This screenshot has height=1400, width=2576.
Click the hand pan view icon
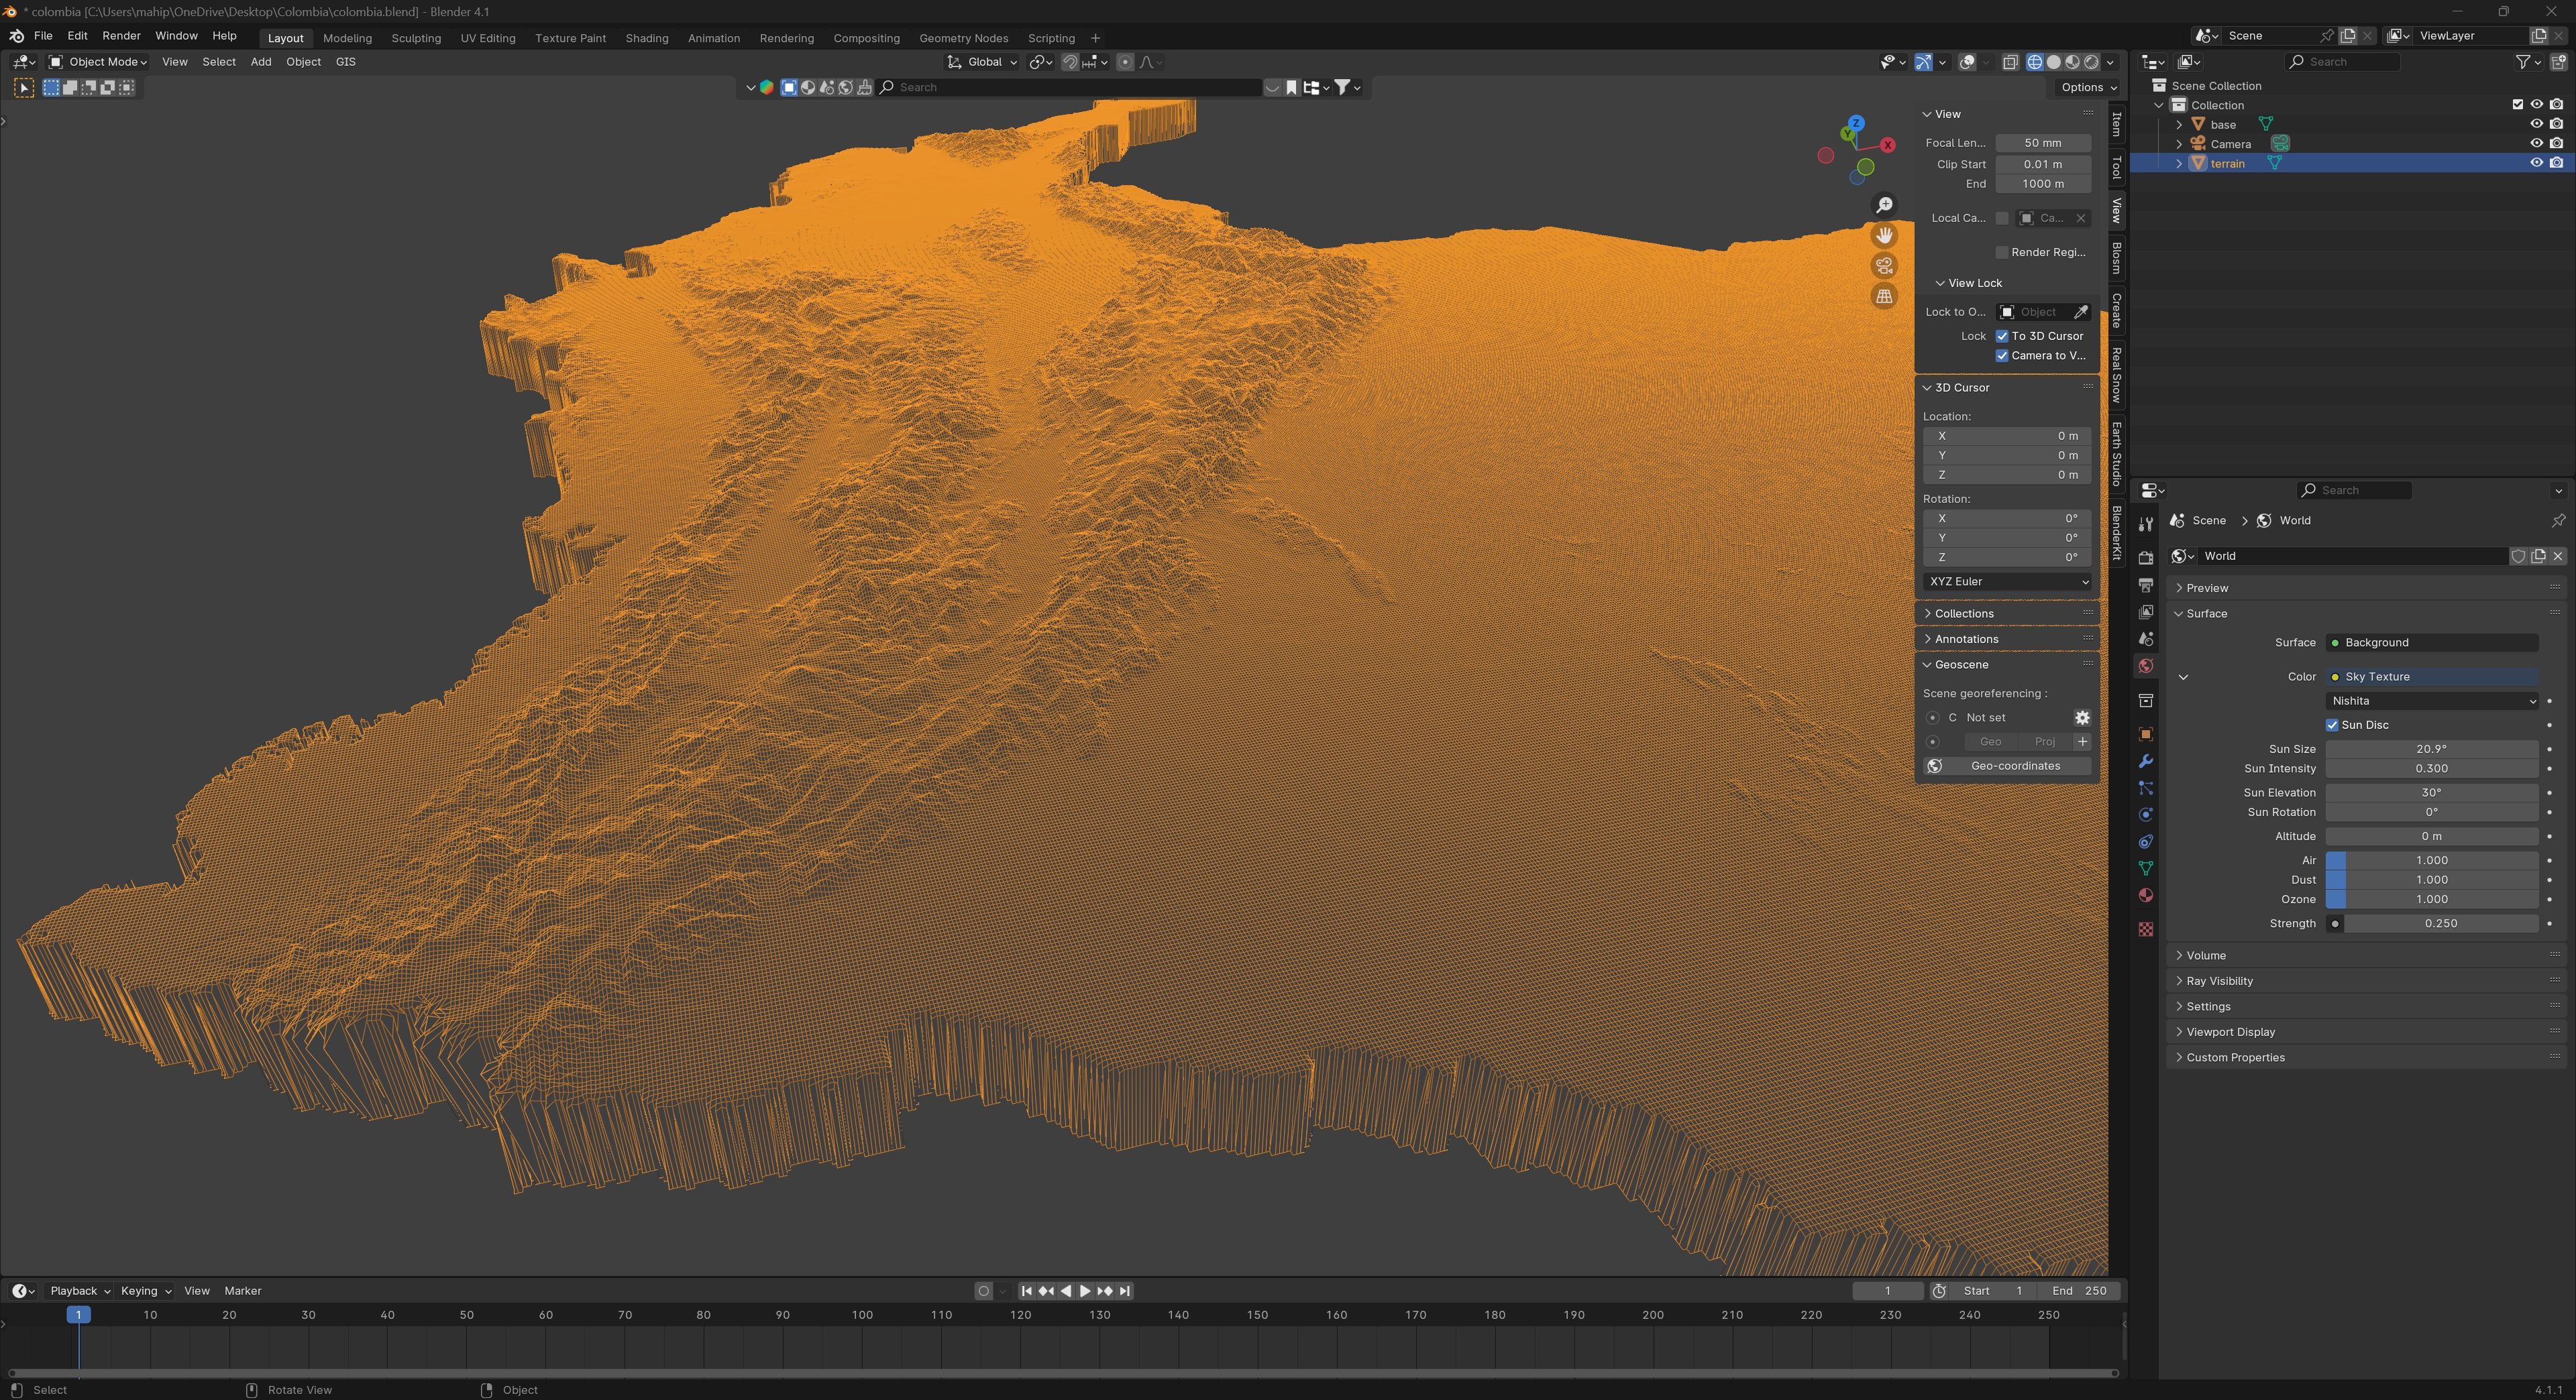[x=1884, y=236]
